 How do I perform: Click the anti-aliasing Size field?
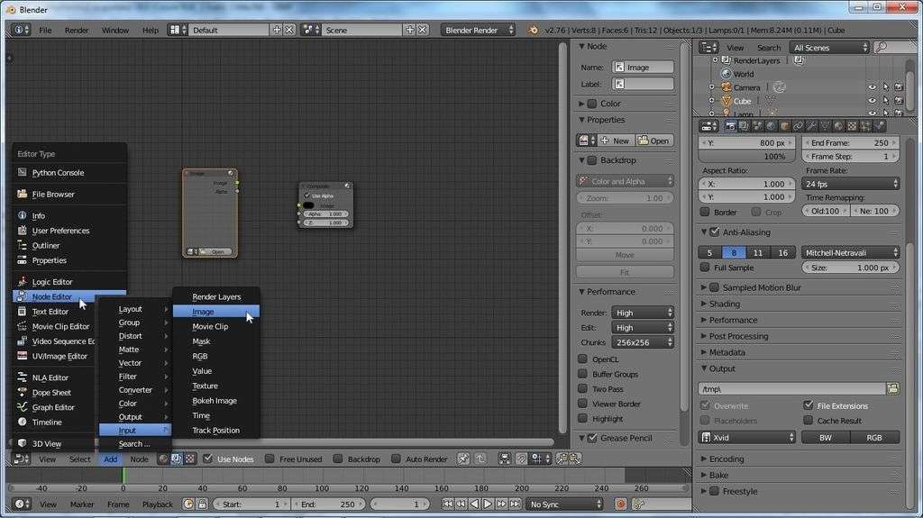850,268
